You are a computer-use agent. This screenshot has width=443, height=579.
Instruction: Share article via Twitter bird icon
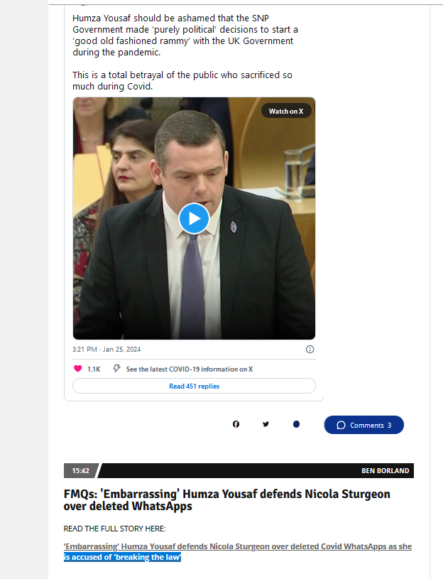coord(266,424)
